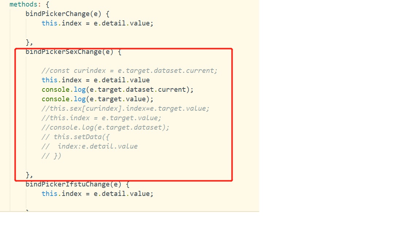420x236 pixels.
Task: Click the blue 'this' keyword in bindPickerSexChange
Action: (x=50, y=80)
